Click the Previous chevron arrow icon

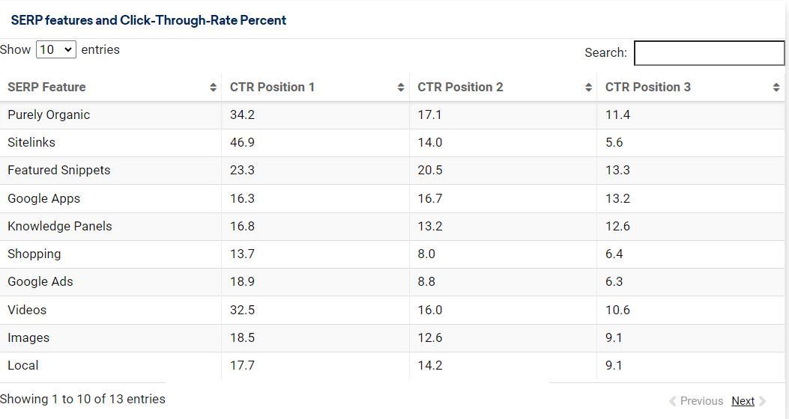point(672,401)
